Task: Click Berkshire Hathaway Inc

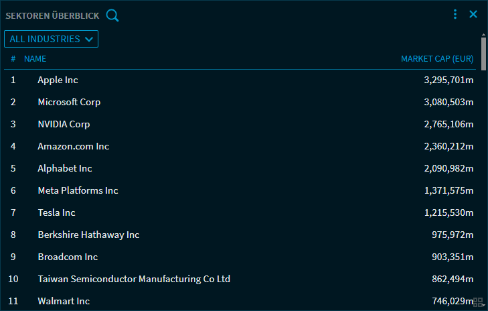Action: [88, 235]
